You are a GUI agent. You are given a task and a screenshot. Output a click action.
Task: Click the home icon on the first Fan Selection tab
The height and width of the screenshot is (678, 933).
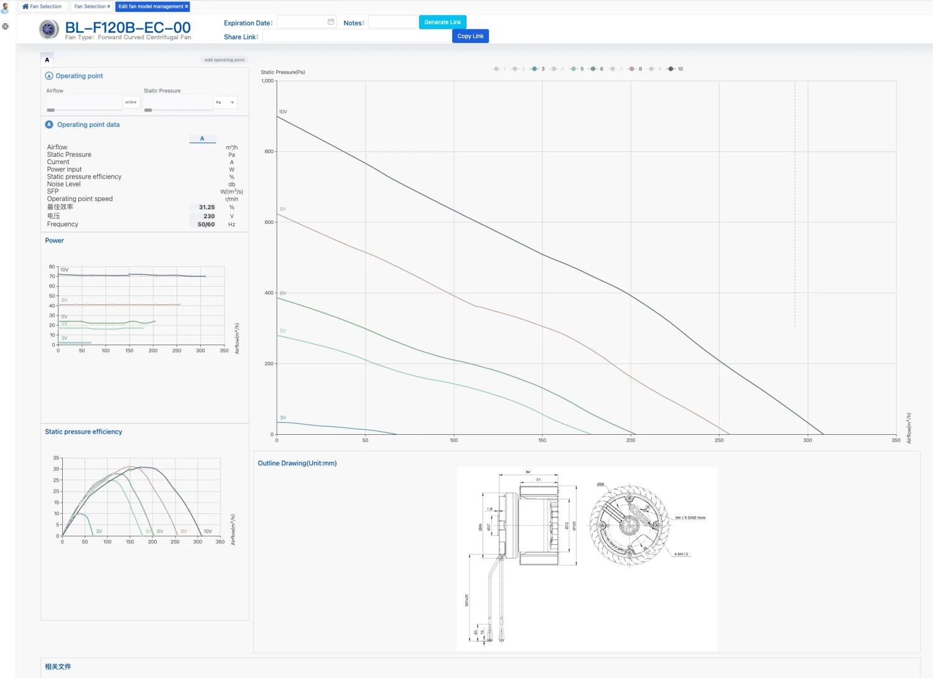point(26,7)
